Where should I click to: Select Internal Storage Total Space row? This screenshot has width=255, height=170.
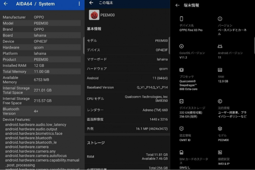click(42, 90)
